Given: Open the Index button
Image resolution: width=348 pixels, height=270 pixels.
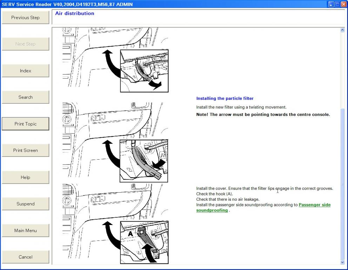Looking at the screenshot, I should [x=26, y=71].
